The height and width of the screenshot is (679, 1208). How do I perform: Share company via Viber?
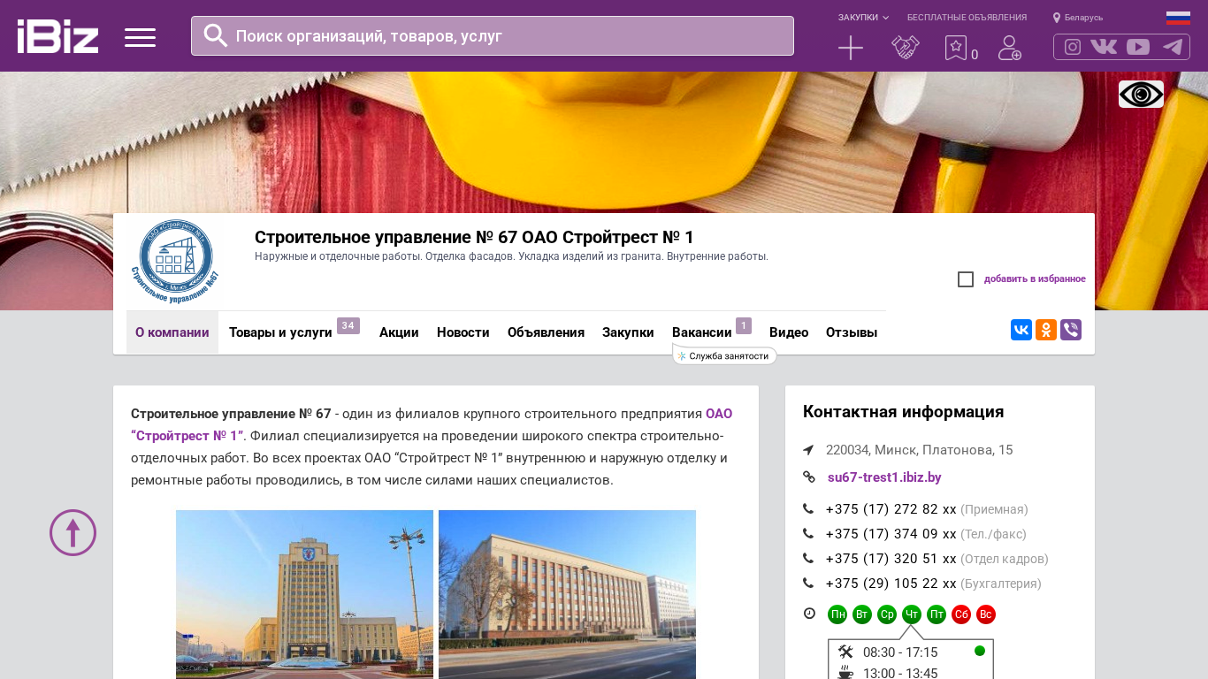[x=1071, y=330]
